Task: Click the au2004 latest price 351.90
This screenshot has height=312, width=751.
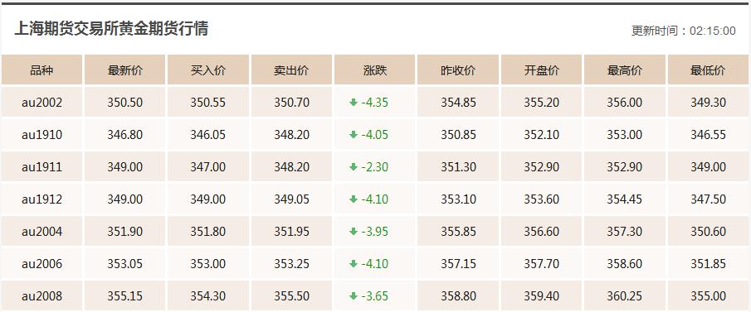Action: click(x=125, y=232)
